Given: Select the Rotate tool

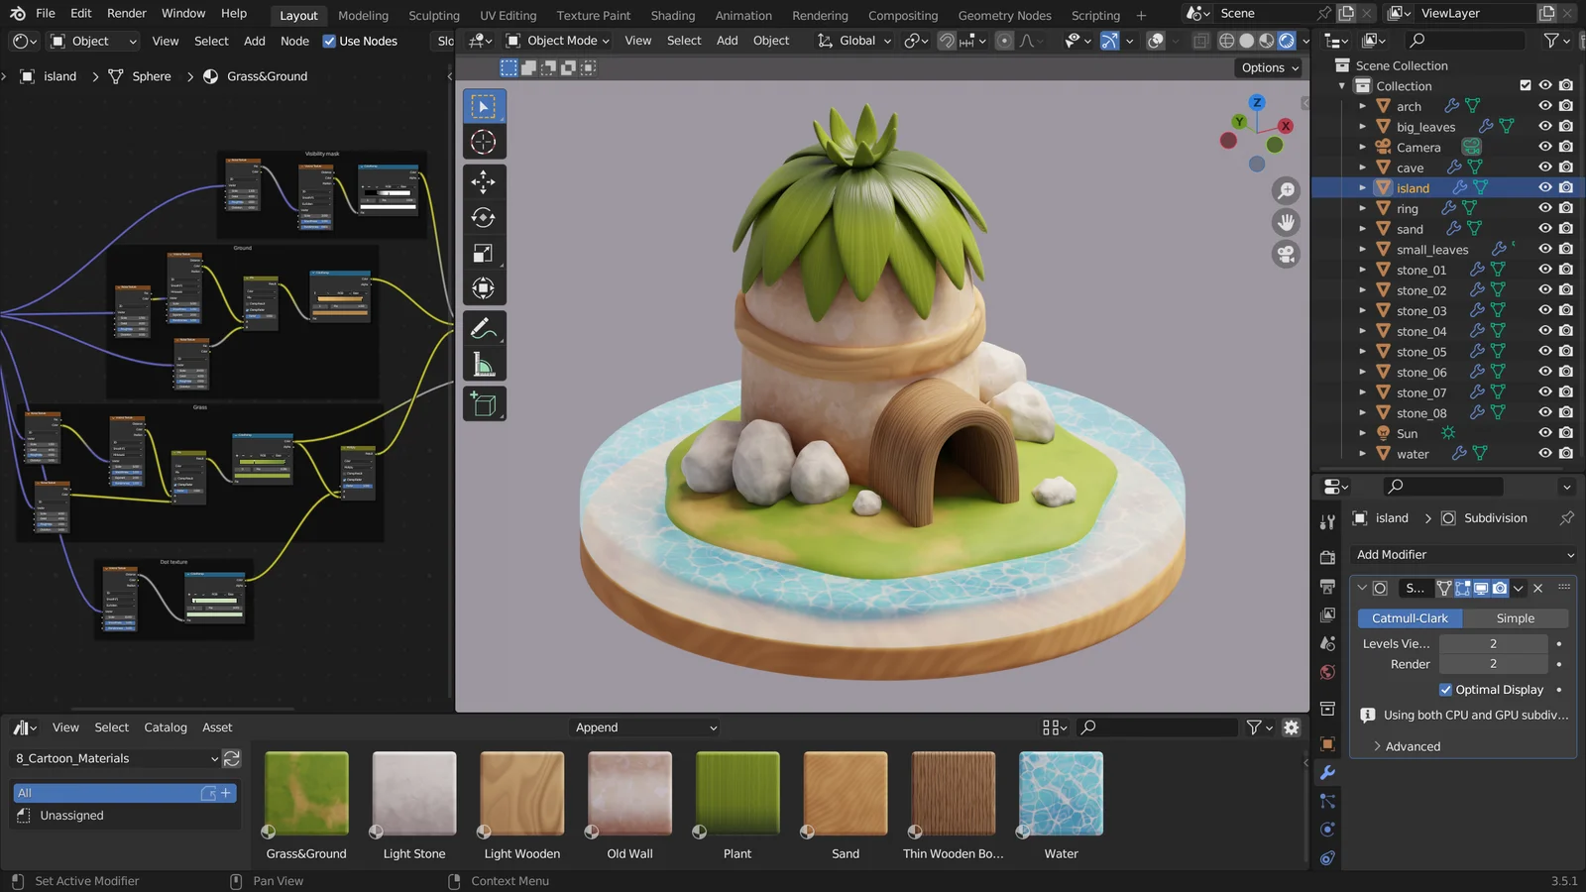Looking at the screenshot, I should pyautogui.click(x=484, y=217).
